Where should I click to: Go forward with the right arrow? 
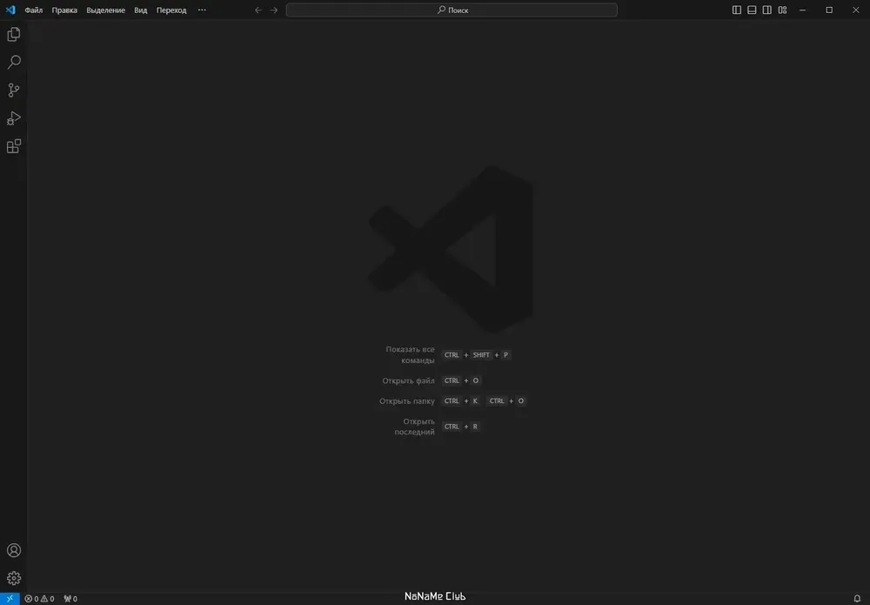pos(273,10)
